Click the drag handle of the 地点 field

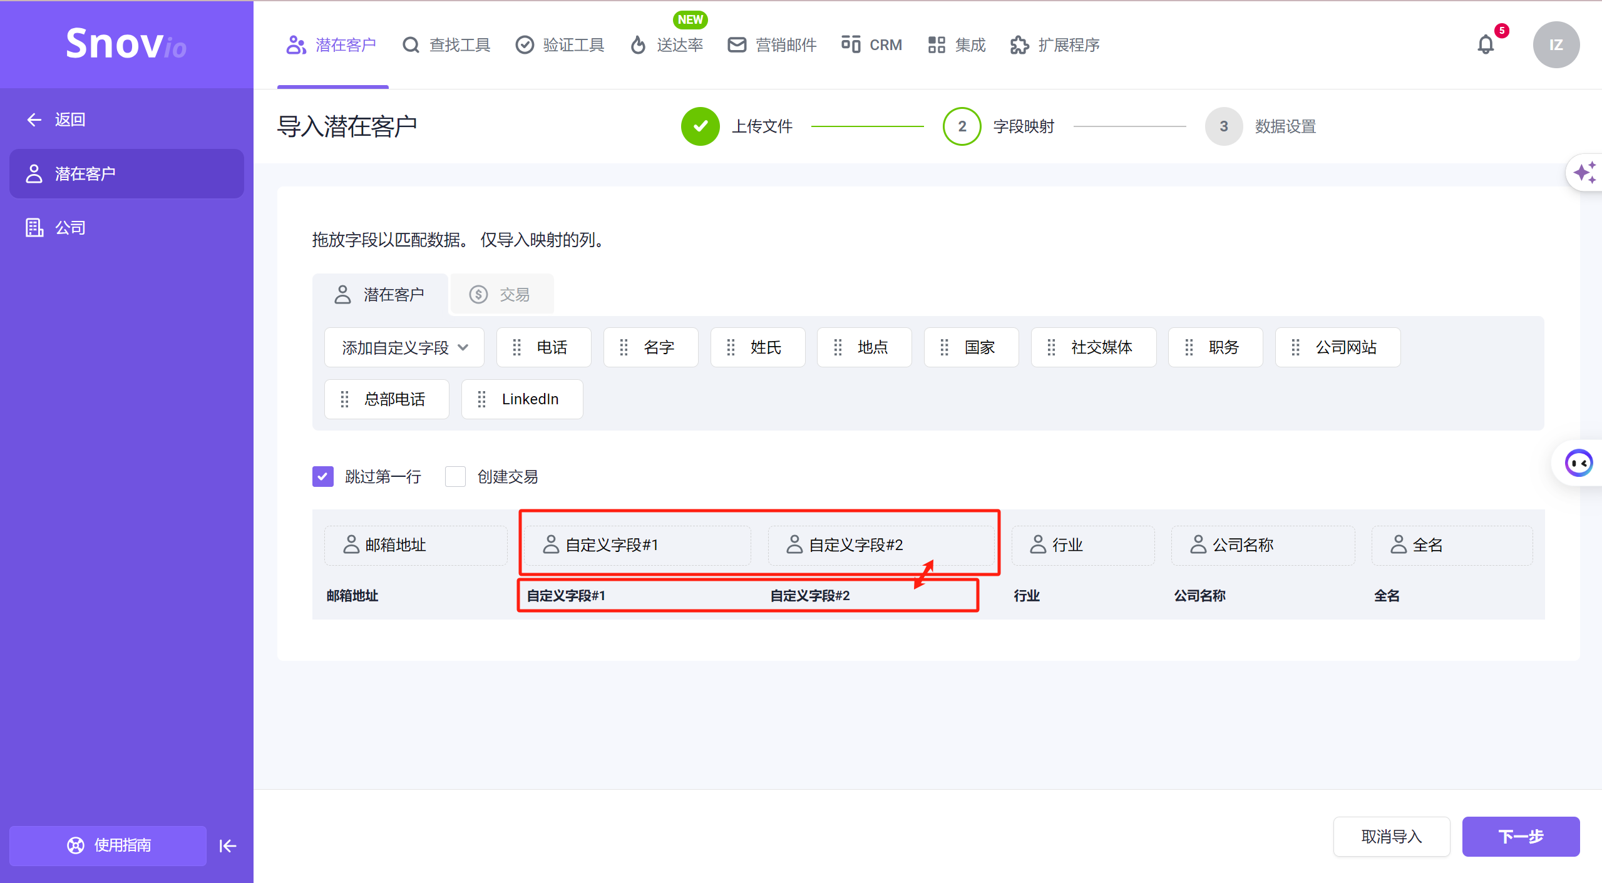pos(838,347)
